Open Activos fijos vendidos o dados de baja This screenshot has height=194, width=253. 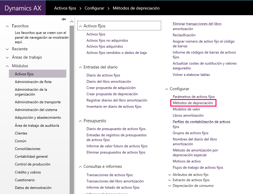[x=117, y=53]
